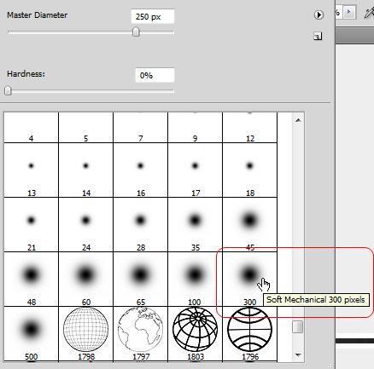Click the Master Diameter slider handle
374x369 pixels.
click(136, 32)
